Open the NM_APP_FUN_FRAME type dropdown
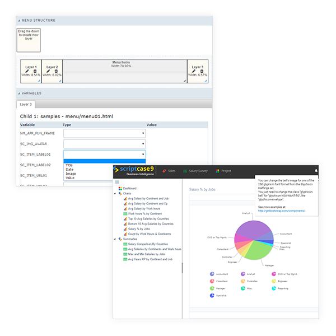This screenshot has height=336, width=336. tap(104, 134)
